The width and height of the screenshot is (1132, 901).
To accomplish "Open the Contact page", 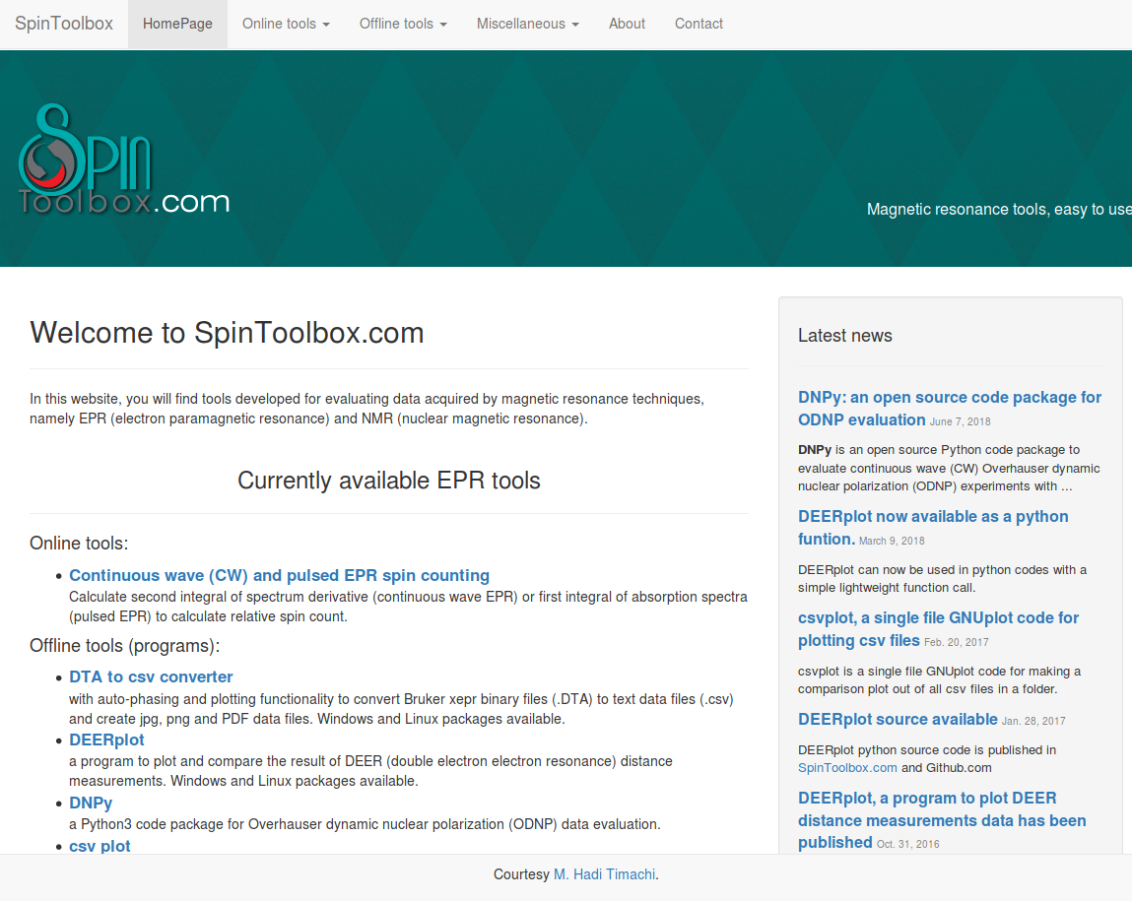I will click(699, 24).
